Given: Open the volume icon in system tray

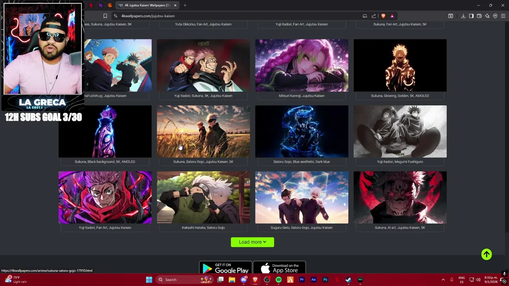Looking at the screenshot, I should point(478,280).
